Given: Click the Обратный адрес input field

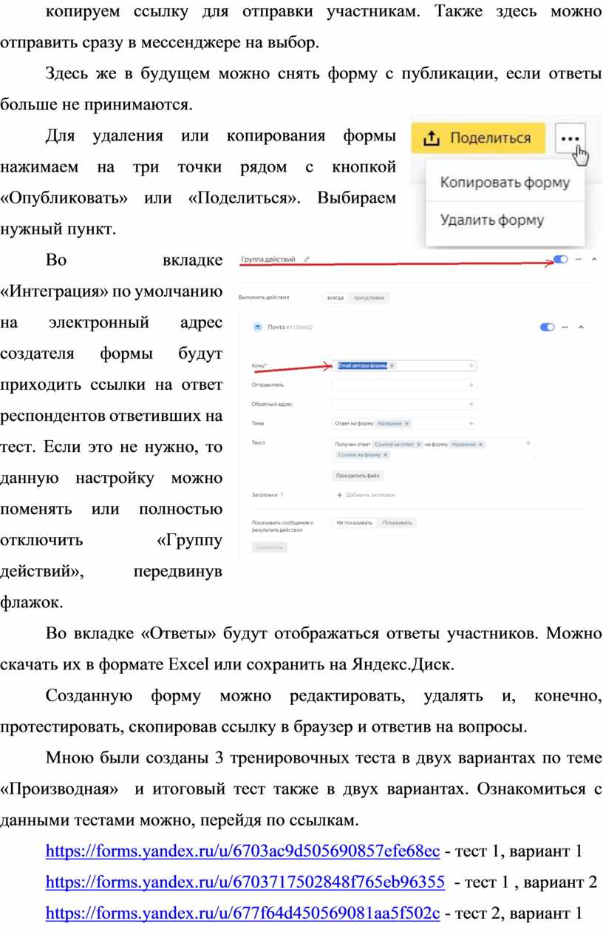Looking at the screenshot, I should coord(404,404).
